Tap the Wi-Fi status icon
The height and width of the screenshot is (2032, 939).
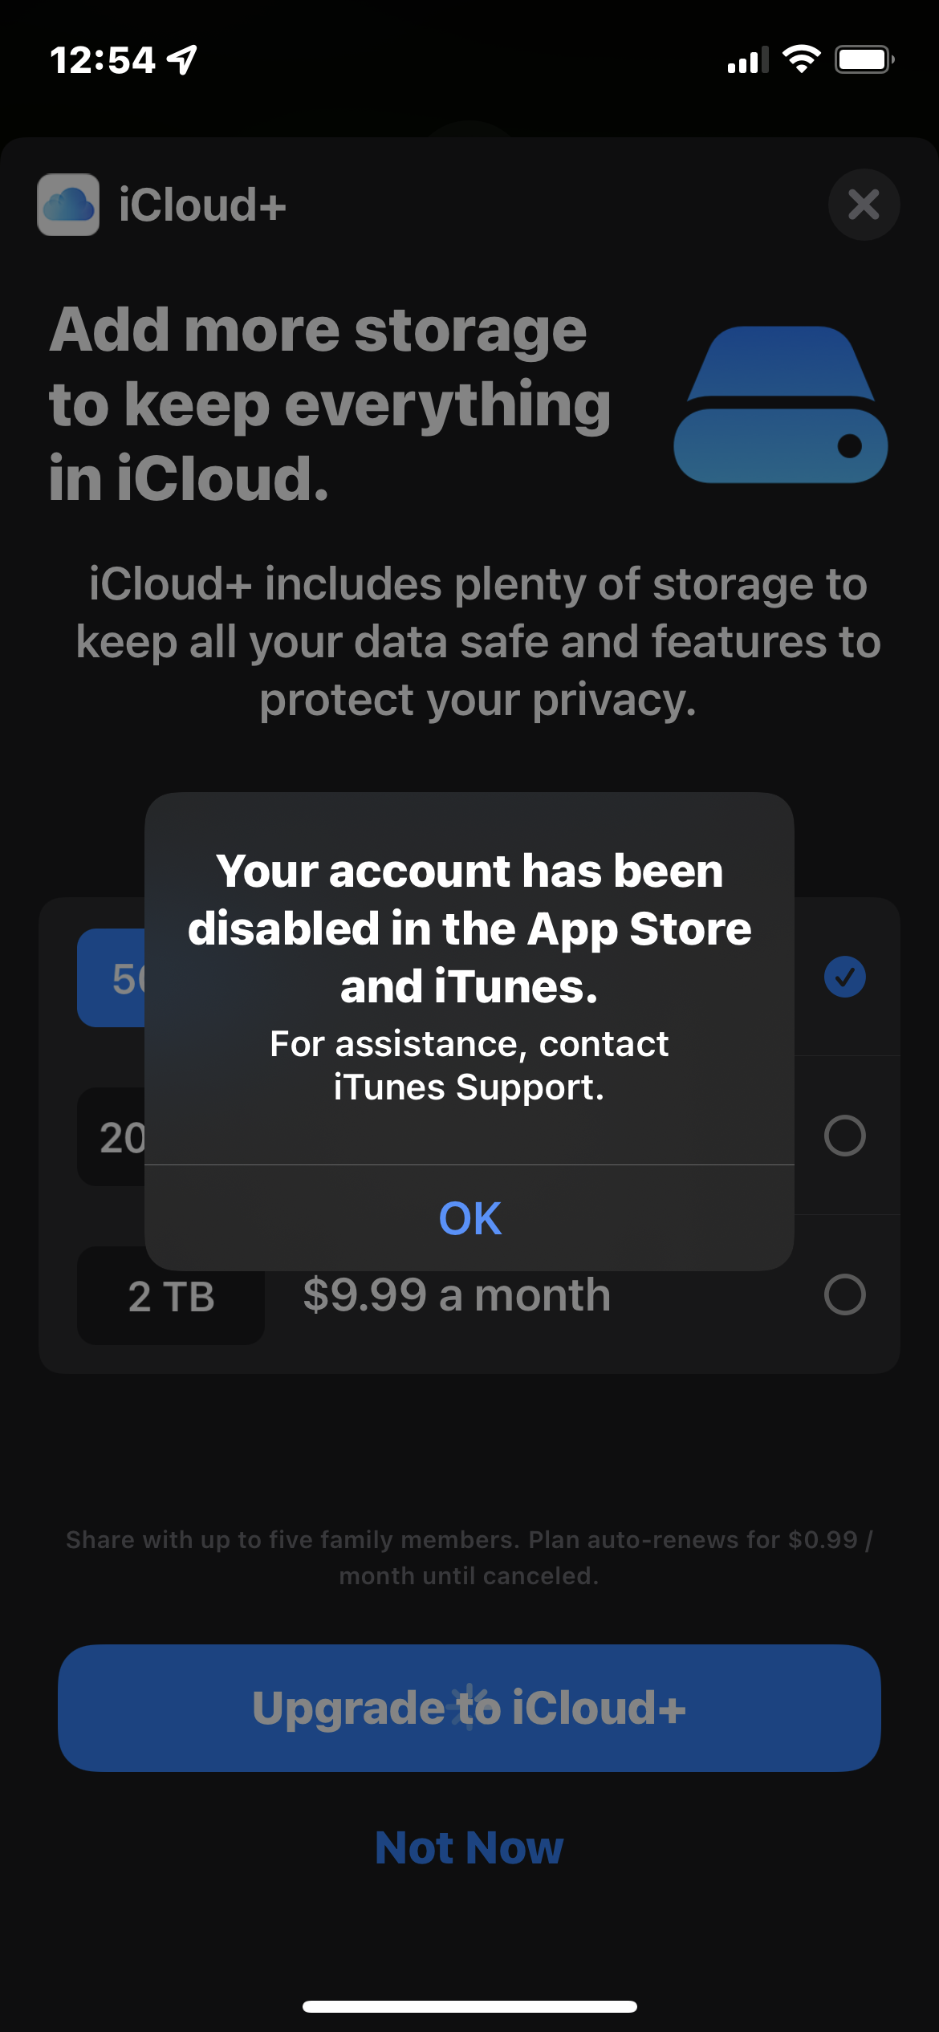(x=801, y=59)
